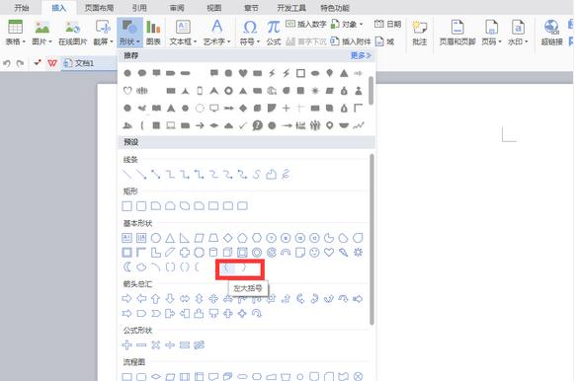
Task: Click the Redo arrow in quick access
Action: (21, 63)
